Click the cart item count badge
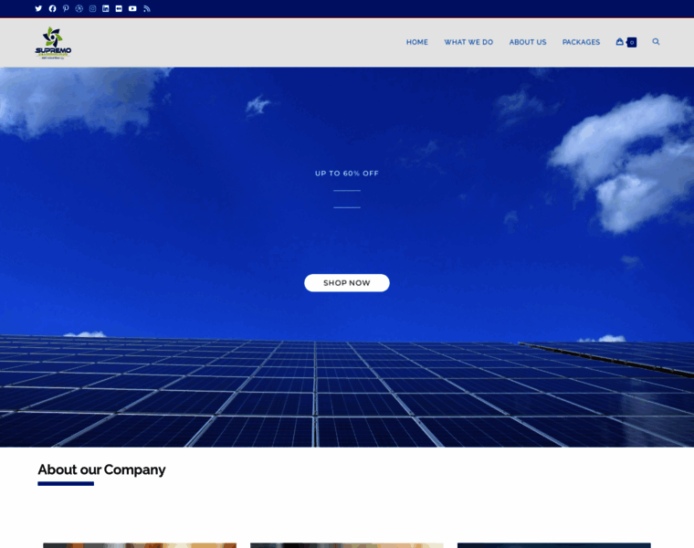 coord(632,42)
